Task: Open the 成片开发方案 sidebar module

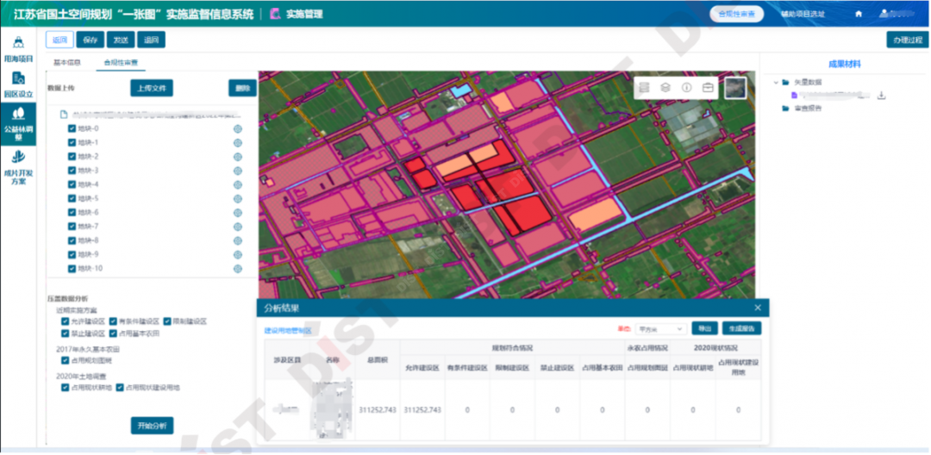Action: (18, 167)
